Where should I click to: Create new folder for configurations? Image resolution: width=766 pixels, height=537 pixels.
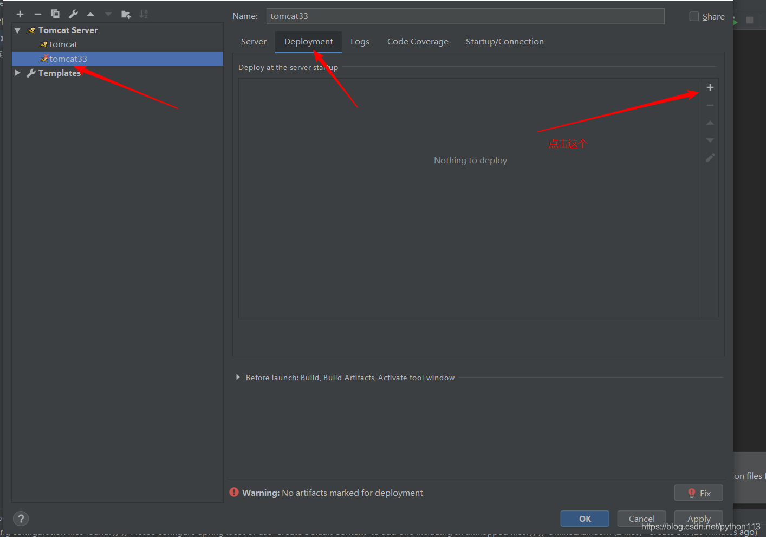pos(126,15)
